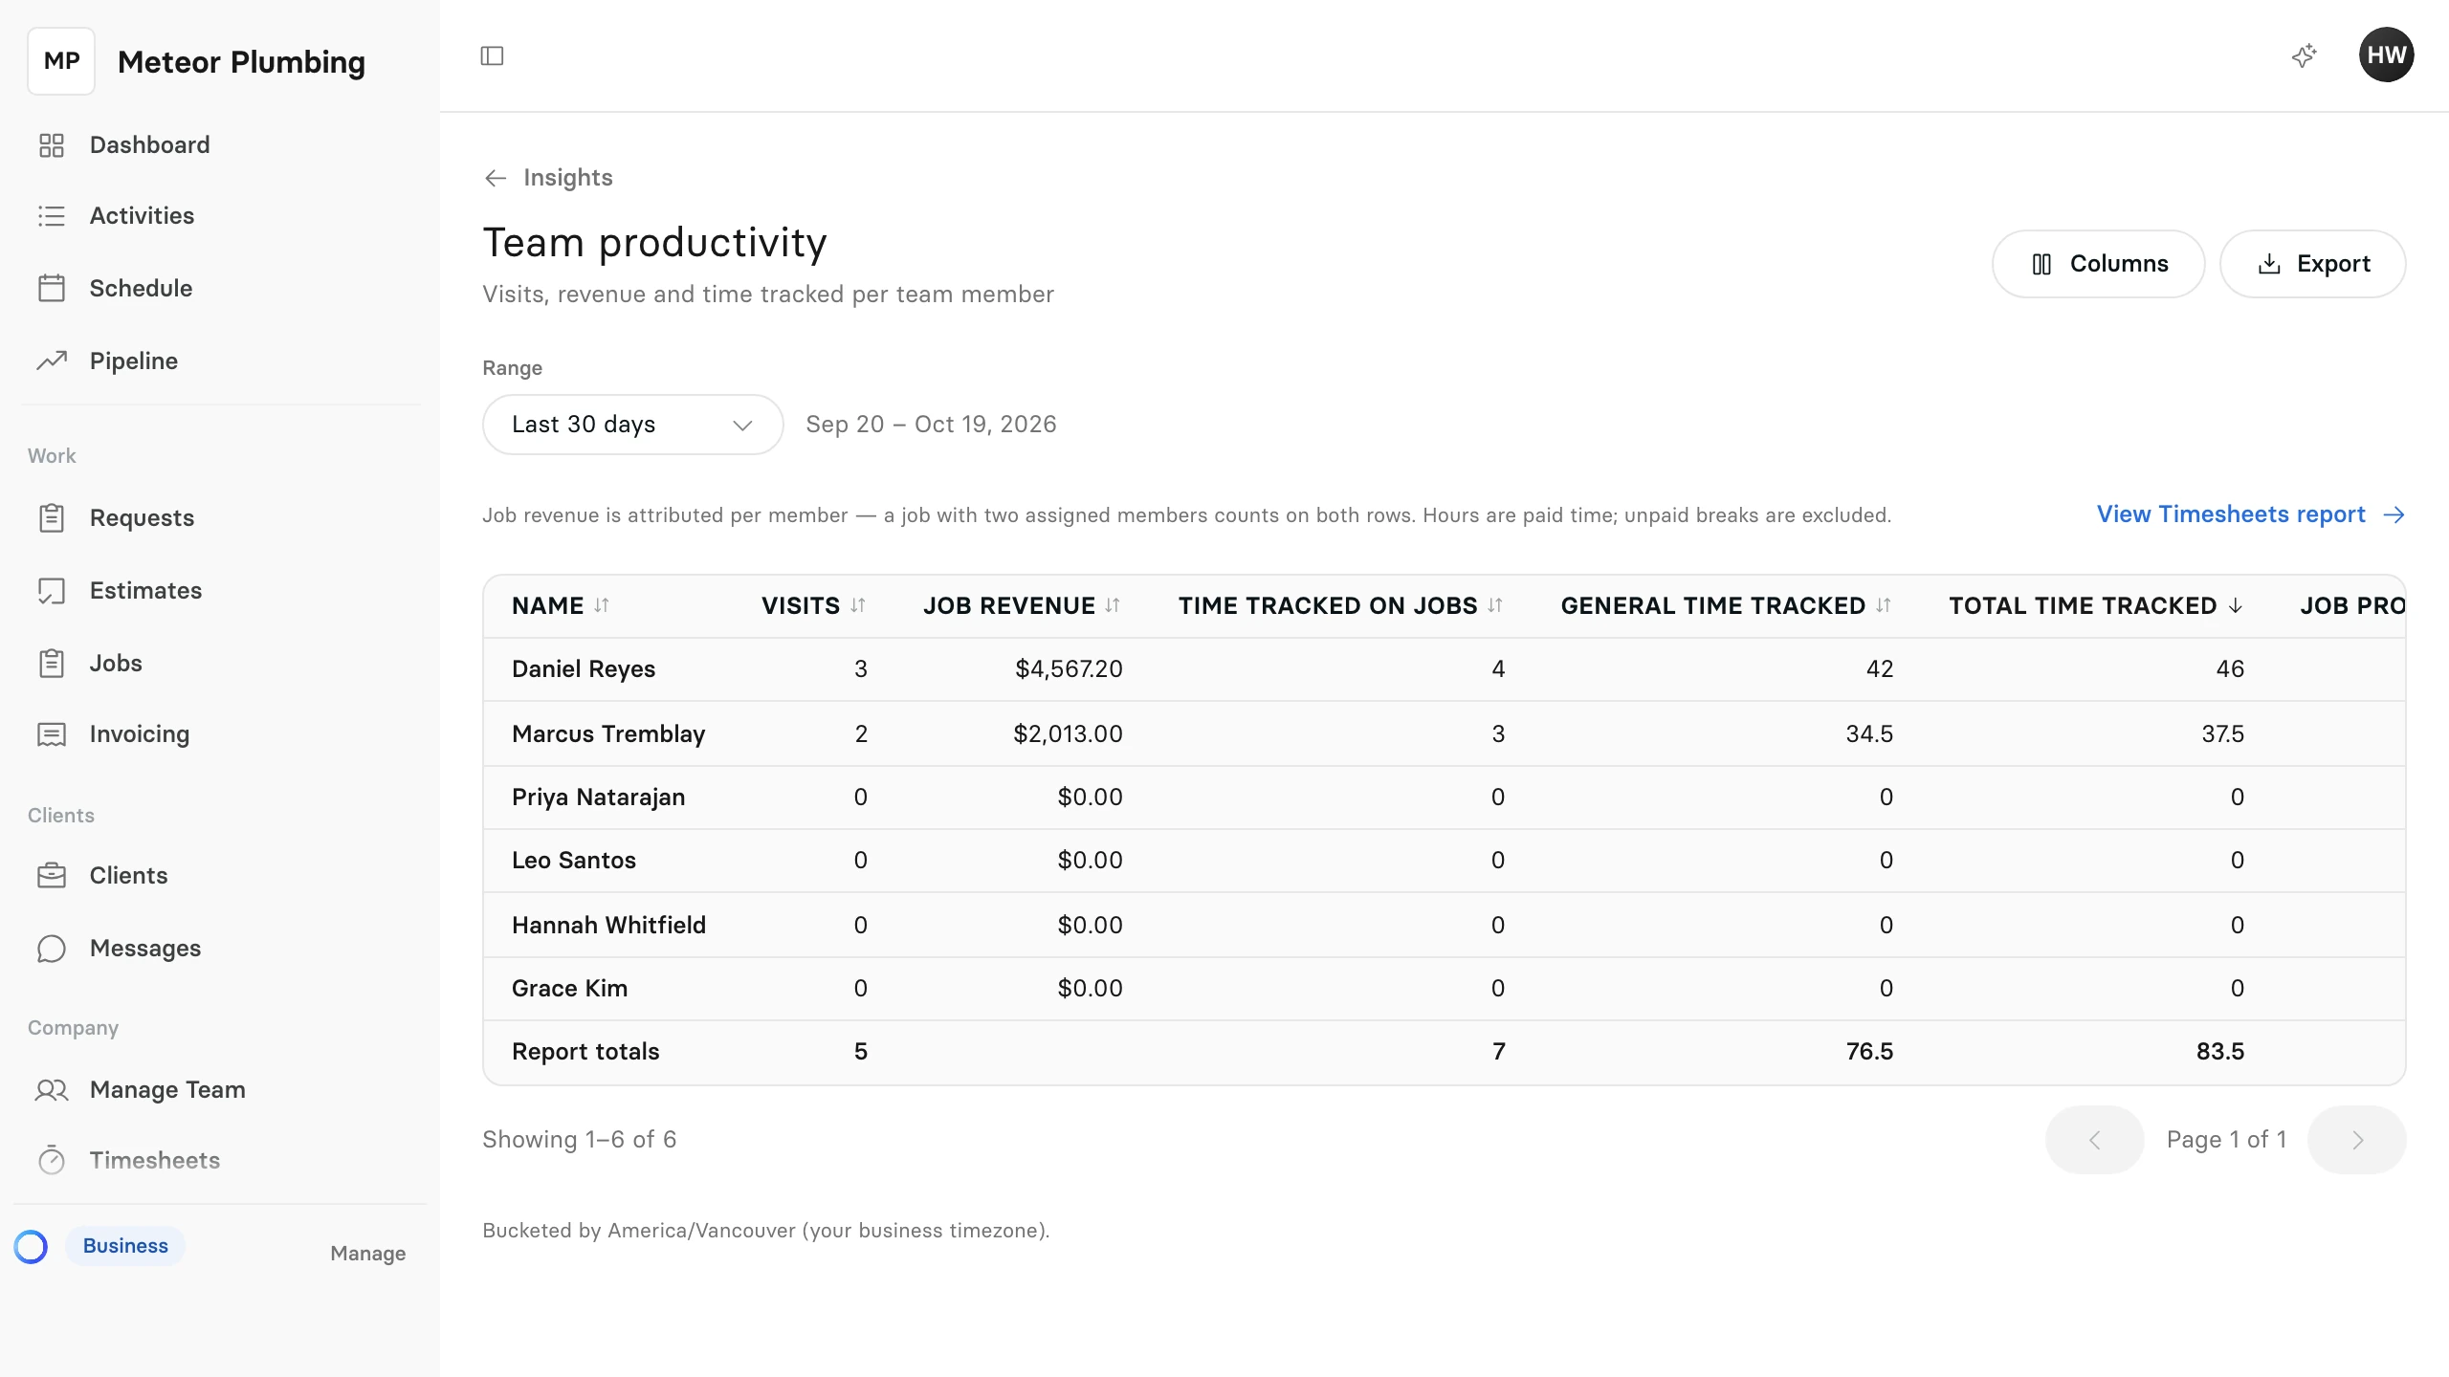Export the team productivity report

tap(2312, 264)
